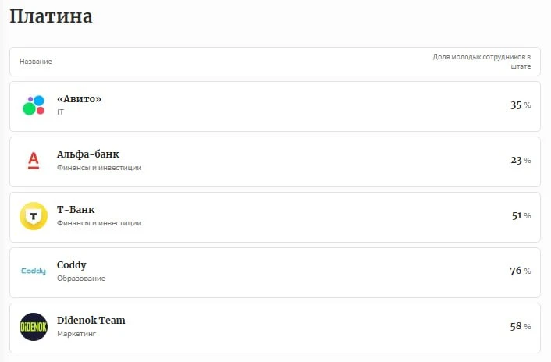
Task: Open the Альфа-банк company name link
Action: click(88, 154)
